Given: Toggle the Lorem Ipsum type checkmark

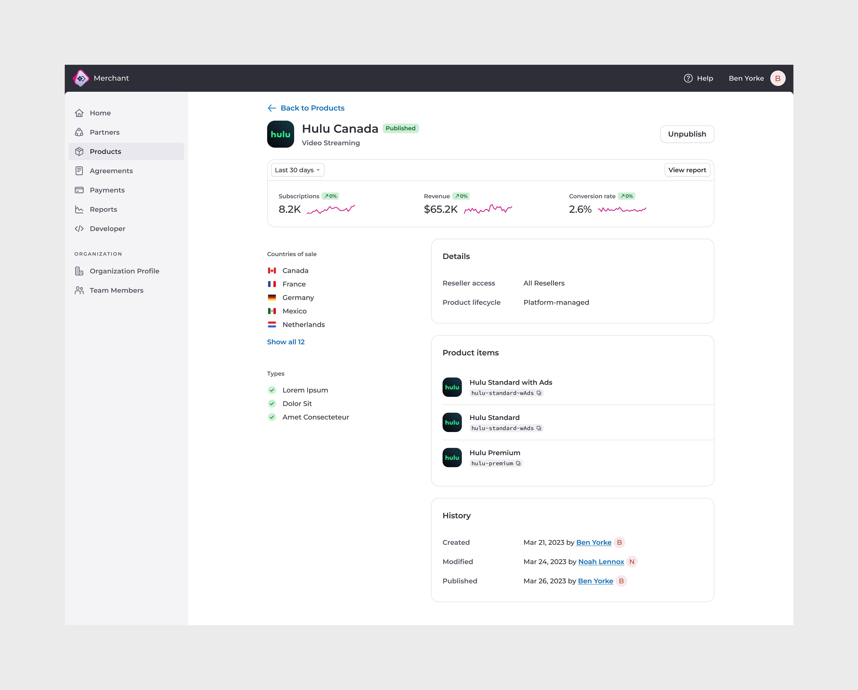Looking at the screenshot, I should pos(272,390).
